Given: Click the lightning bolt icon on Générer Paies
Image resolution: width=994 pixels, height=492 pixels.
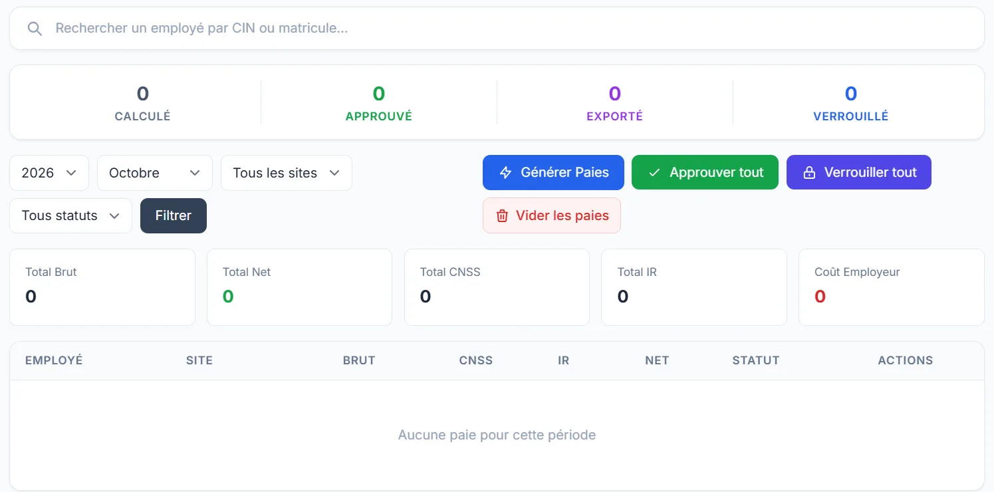Looking at the screenshot, I should click(505, 173).
